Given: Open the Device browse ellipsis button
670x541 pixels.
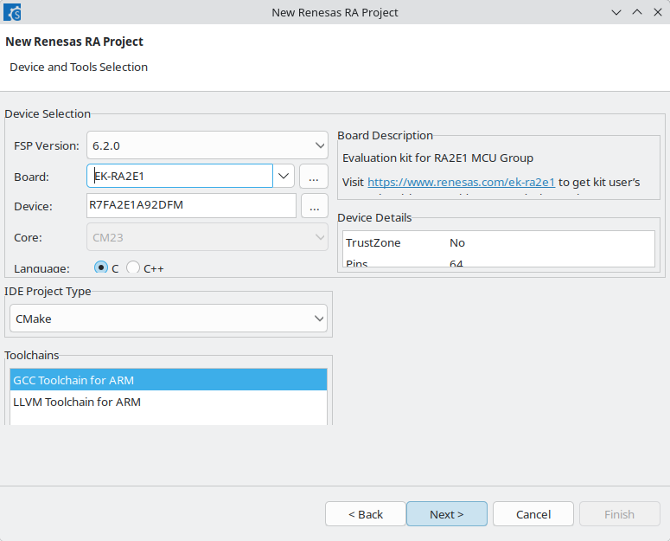Looking at the screenshot, I should pos(315,206).
